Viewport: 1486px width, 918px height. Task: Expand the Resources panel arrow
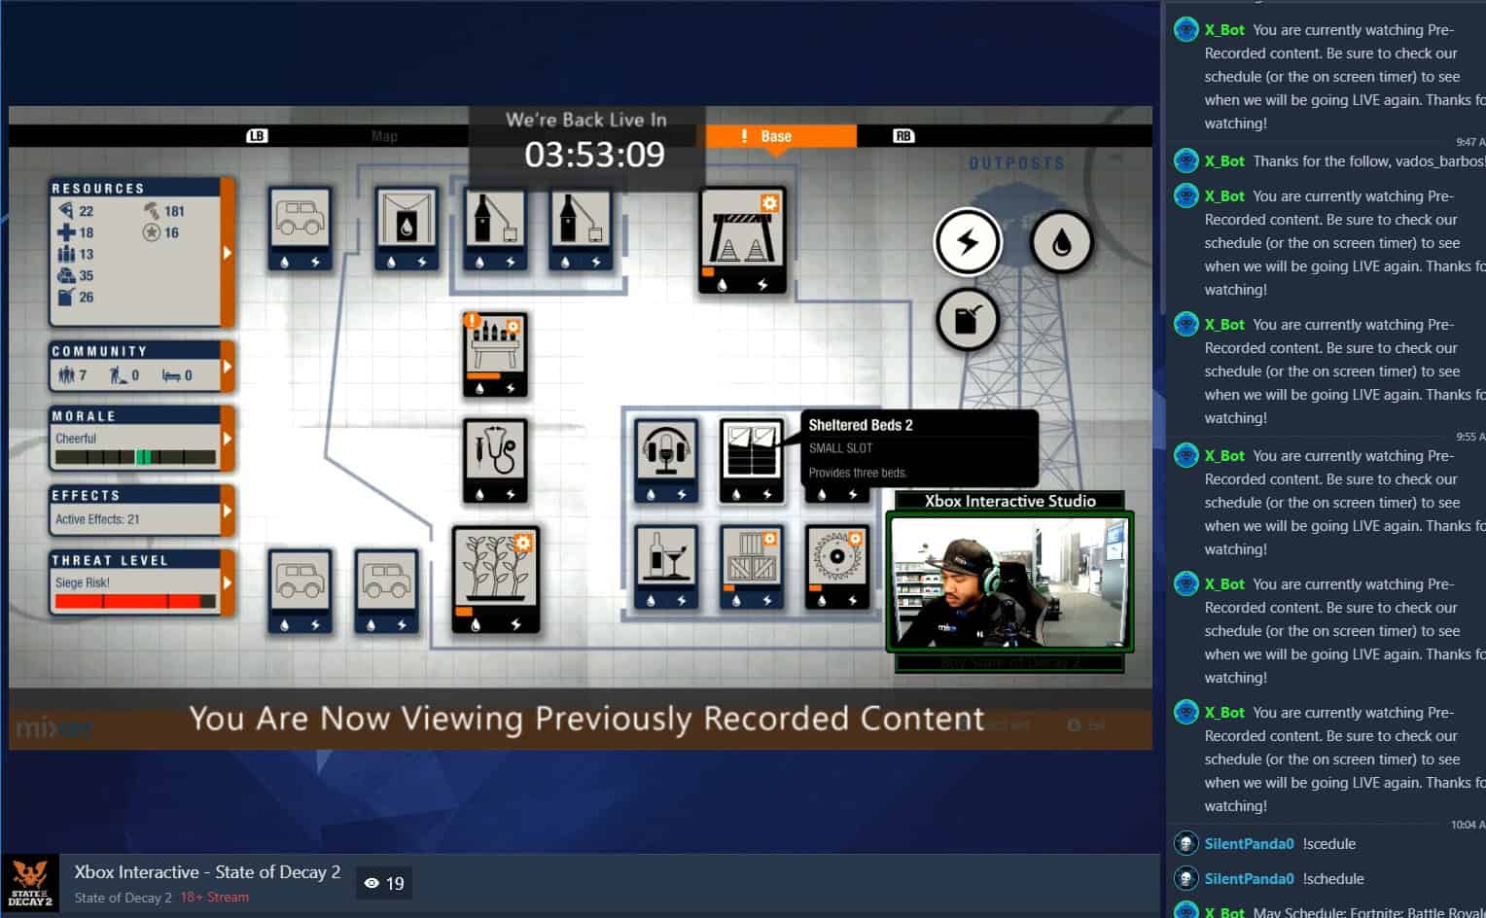pos(228,253)
